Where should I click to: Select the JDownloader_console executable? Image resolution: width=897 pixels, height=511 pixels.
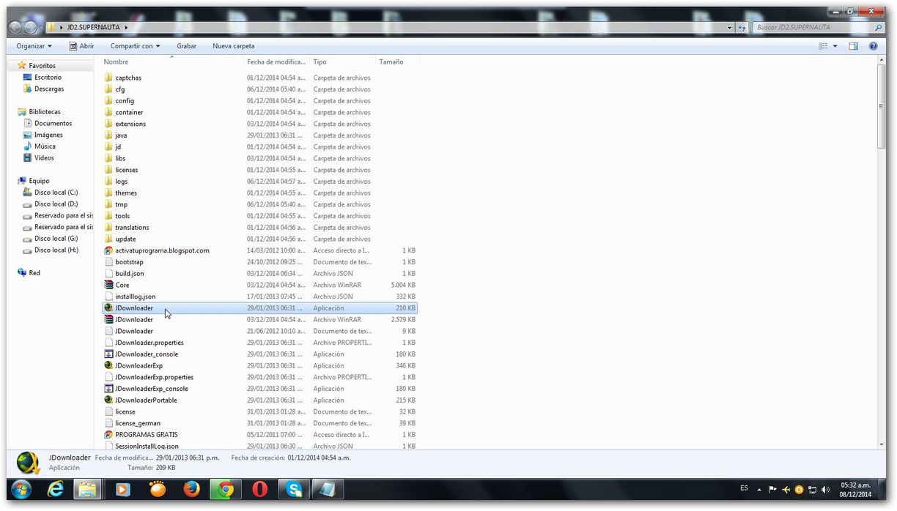[260, 354]
